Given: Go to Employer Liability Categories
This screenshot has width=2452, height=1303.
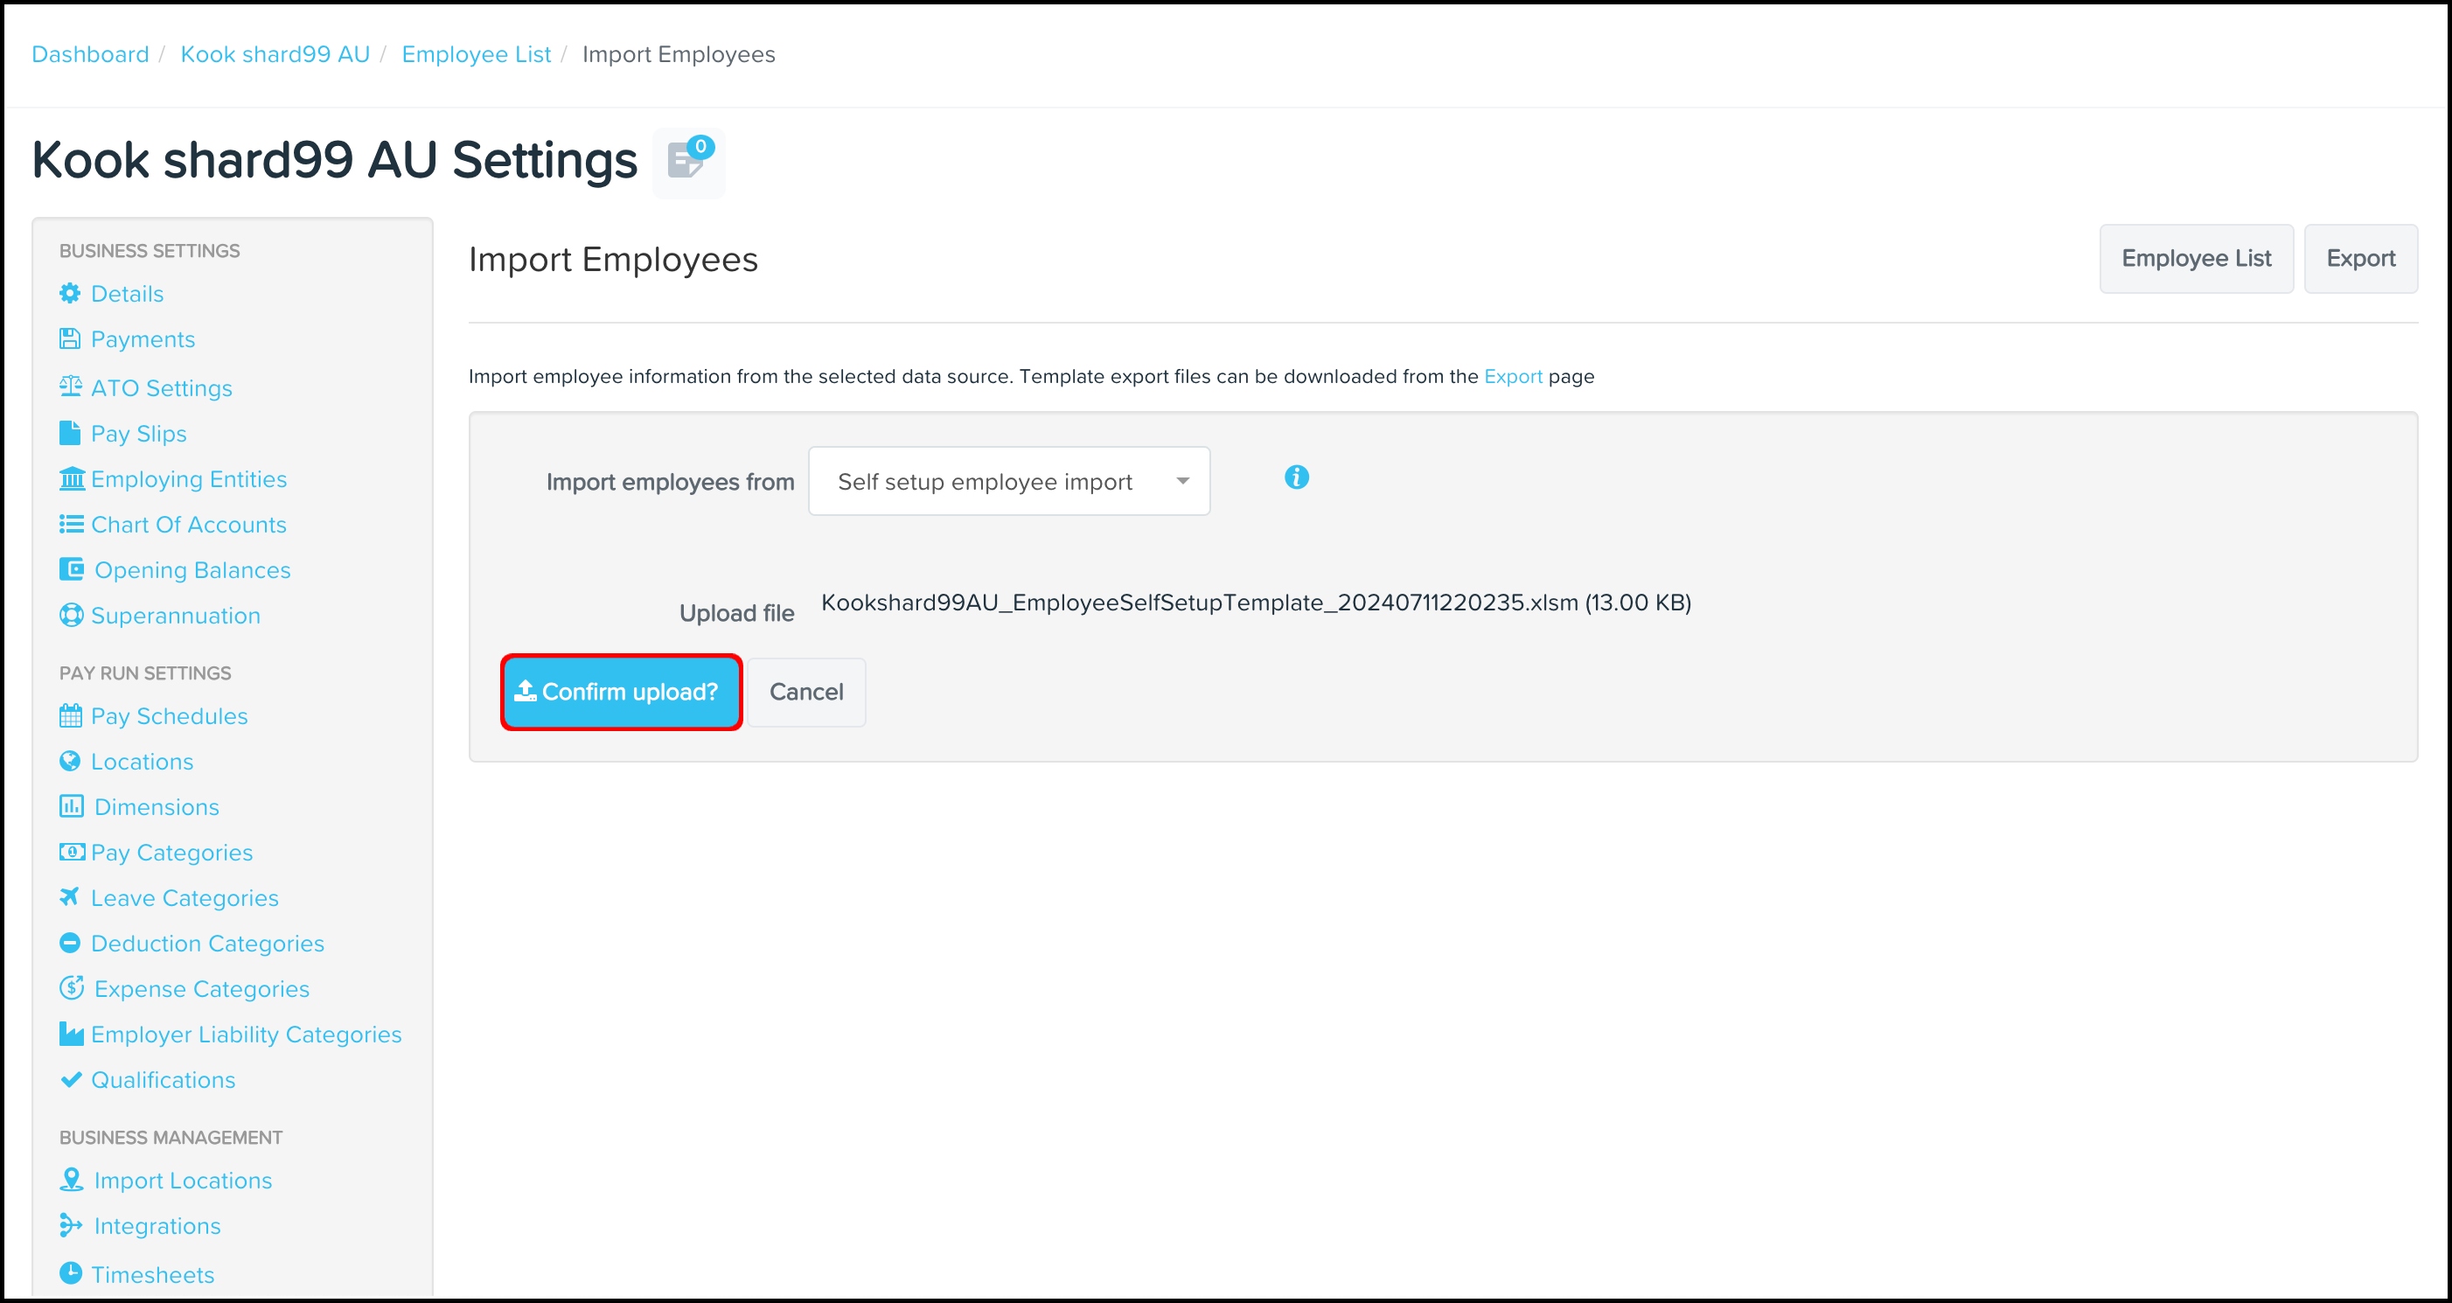Looking at the screenshot, I should [247, 1035].
